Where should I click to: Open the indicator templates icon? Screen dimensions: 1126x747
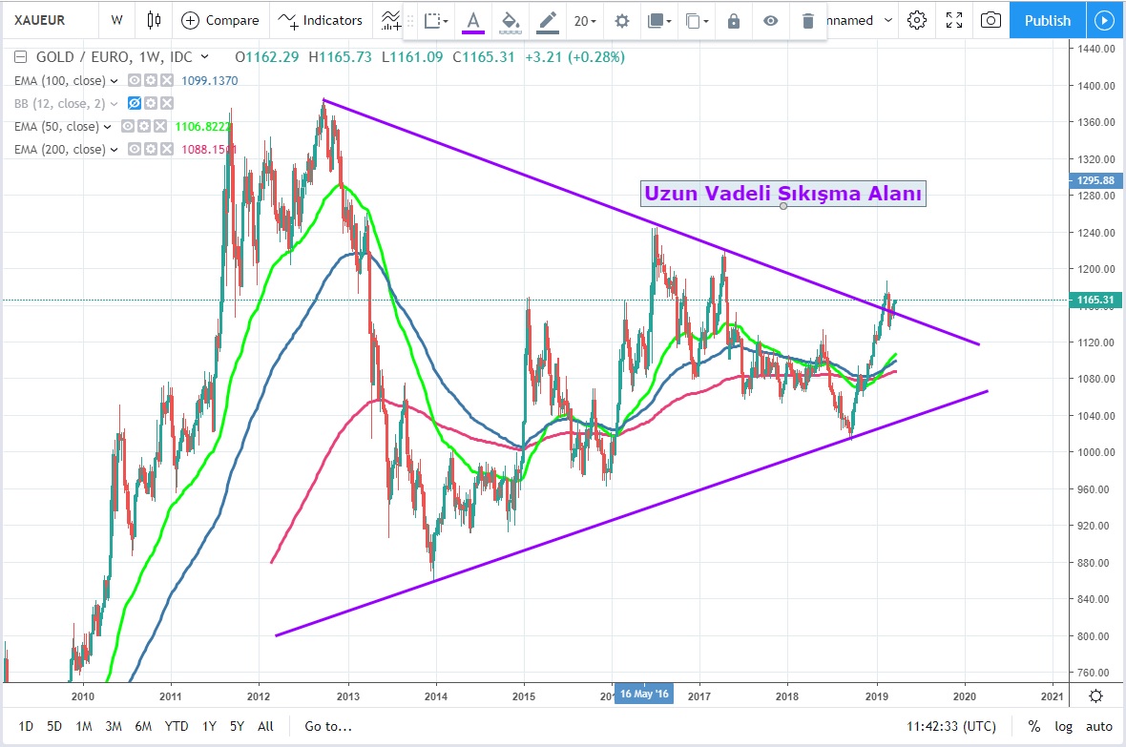390,20
